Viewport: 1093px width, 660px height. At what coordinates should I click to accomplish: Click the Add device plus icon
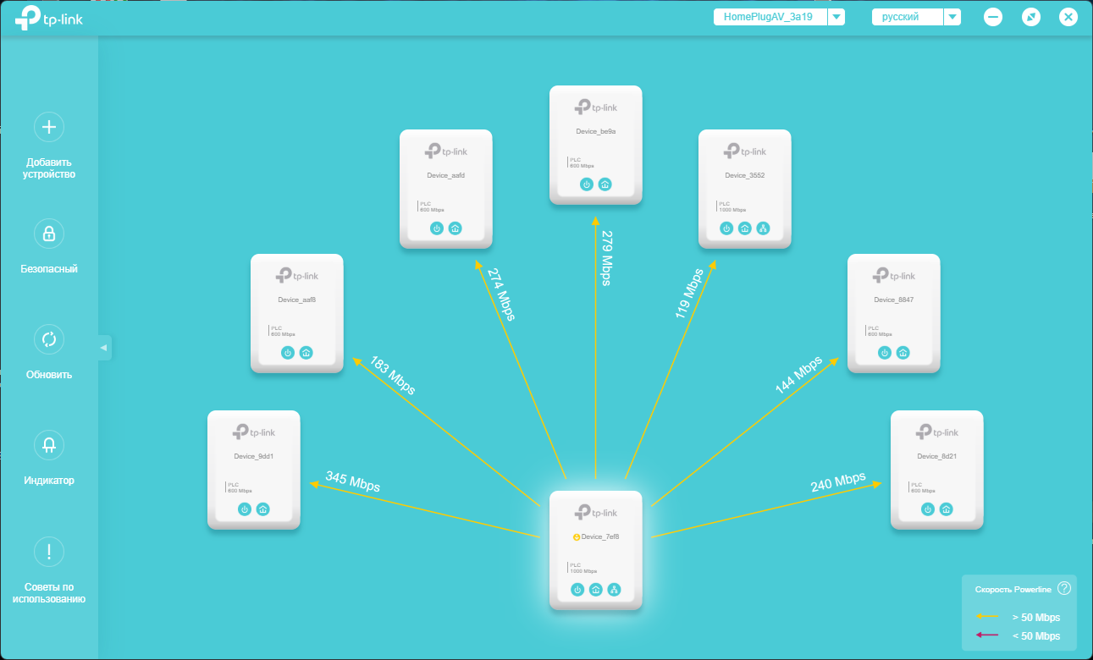49,127
